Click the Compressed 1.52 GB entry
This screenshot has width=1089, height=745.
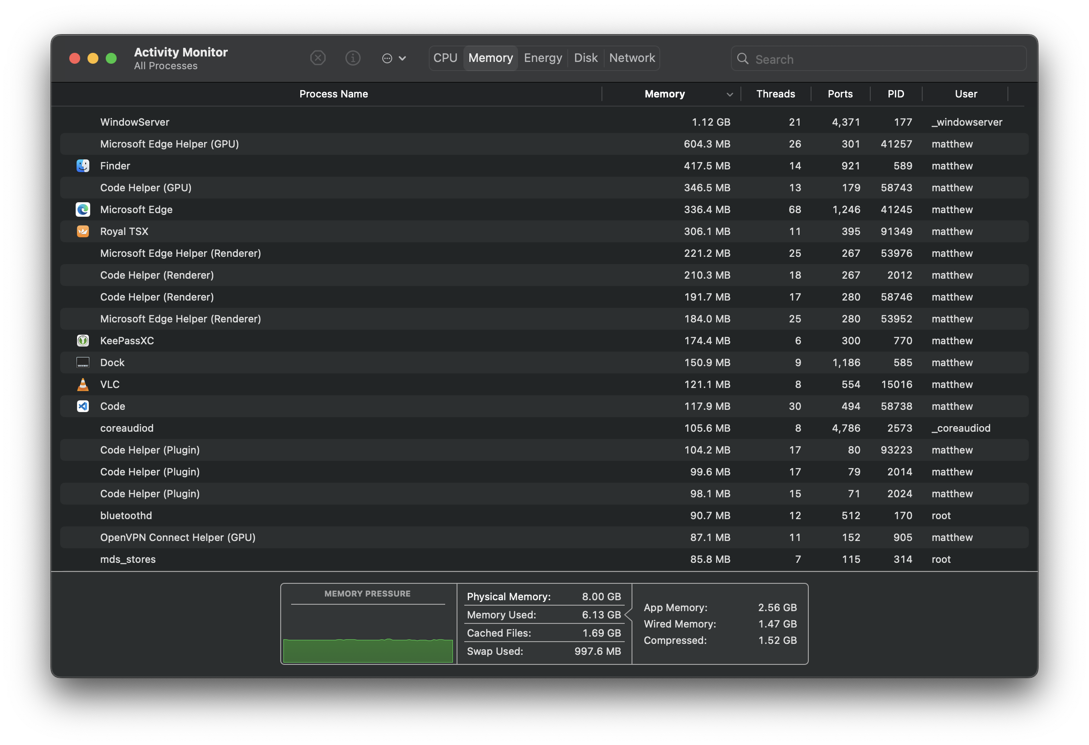[x=720, y=640]
